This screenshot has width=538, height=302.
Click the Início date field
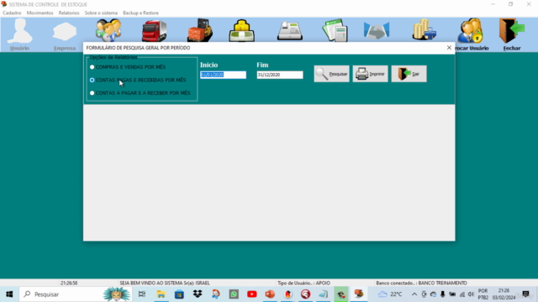[x=223, y=75]
